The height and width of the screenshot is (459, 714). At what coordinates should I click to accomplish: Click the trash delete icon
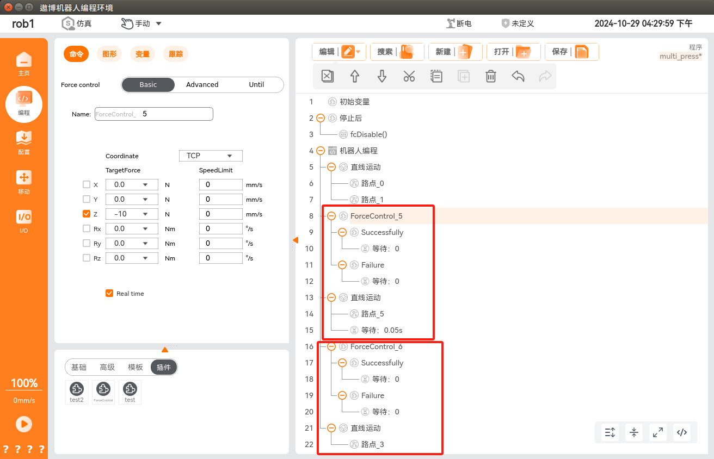(x=491, y=76)
